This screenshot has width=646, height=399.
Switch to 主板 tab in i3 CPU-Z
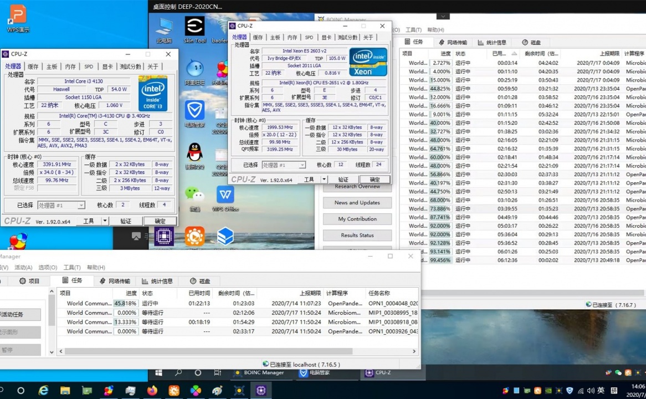(x=52, y=66)
